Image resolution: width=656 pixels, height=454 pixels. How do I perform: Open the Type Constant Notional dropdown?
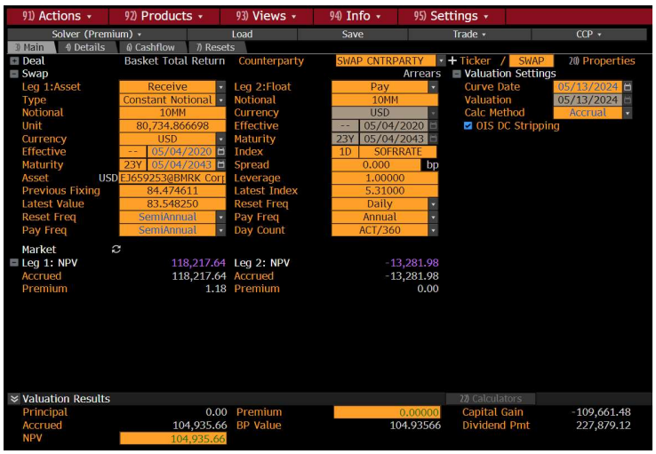[x=220, y=100]
